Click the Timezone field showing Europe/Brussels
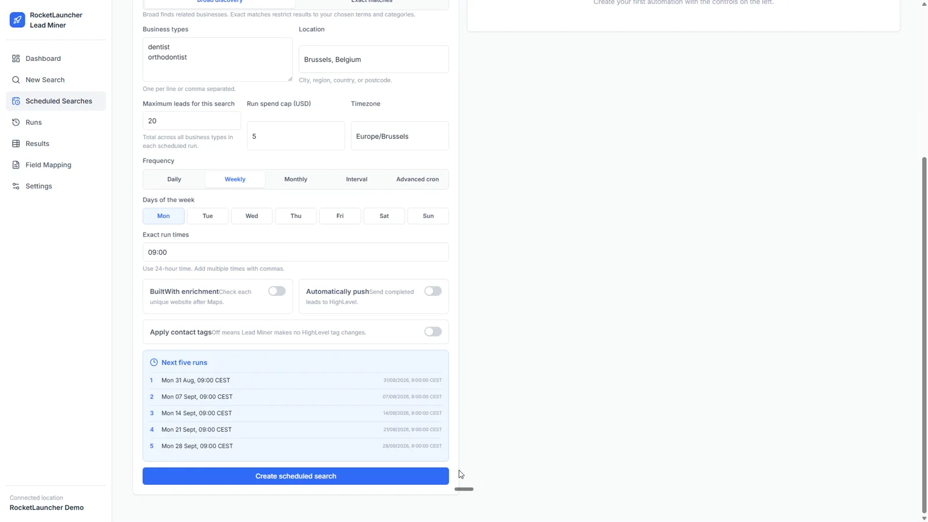Viewport: 928px width, 522px height. click(400, 136)
